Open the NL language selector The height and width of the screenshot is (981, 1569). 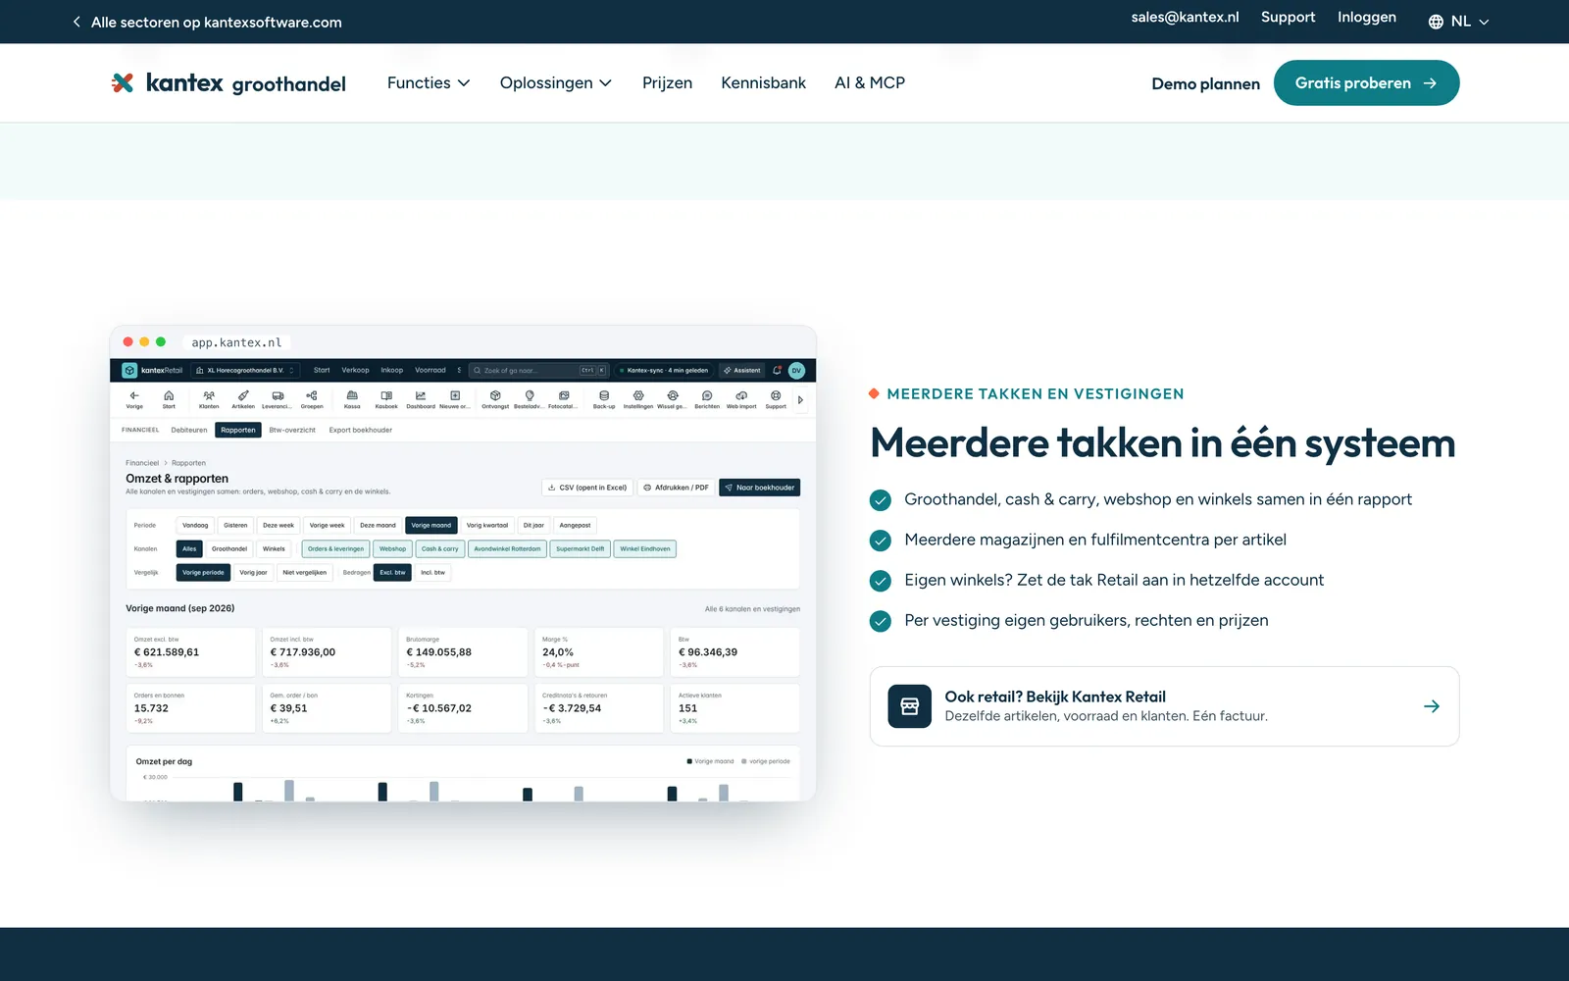(1459, 22)
